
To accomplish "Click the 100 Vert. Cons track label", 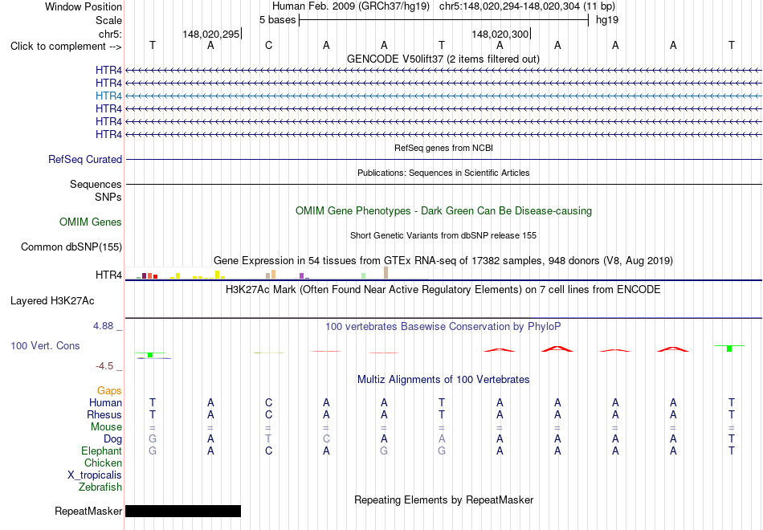I will point(45,345).
